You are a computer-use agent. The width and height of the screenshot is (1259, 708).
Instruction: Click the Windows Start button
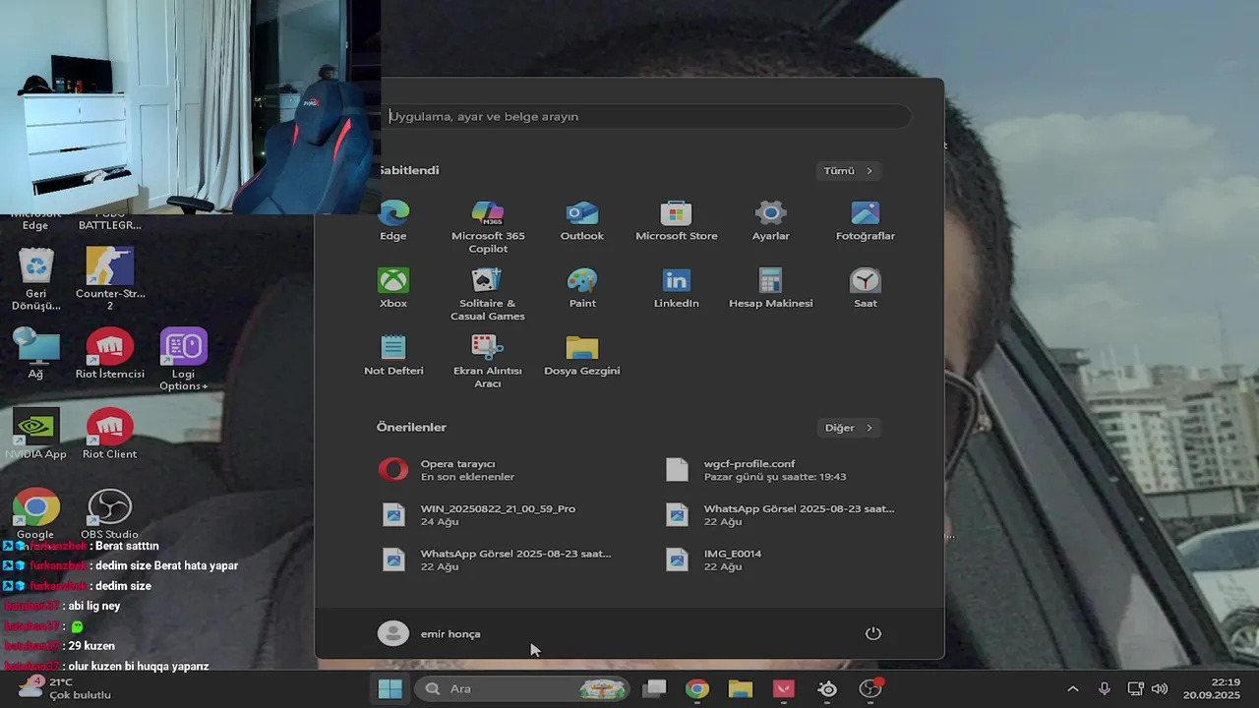coord(390,688)
